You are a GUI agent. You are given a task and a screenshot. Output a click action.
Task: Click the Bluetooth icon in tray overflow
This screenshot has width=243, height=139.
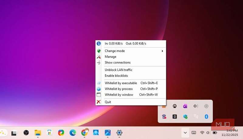point(206,116)
